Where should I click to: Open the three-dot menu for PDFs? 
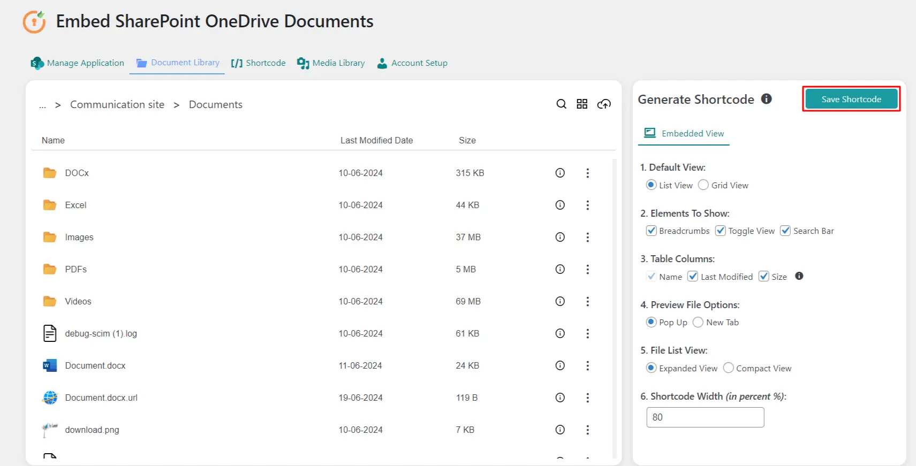click(x=587, y=269)
